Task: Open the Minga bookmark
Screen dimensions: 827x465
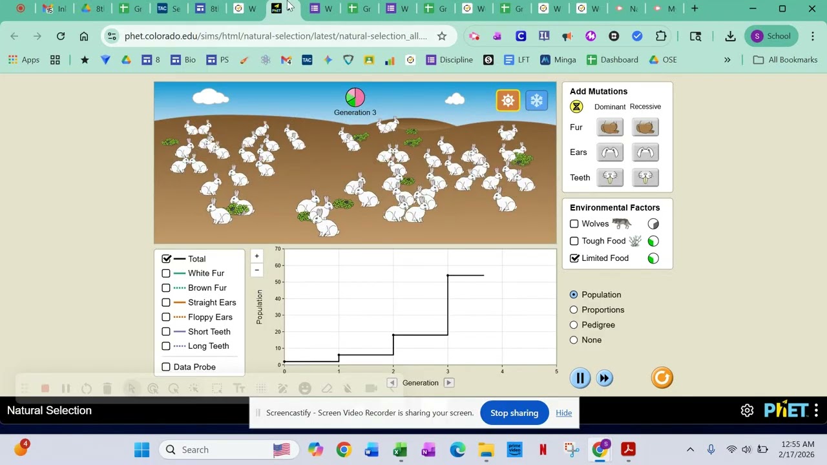Action: [x=558, y=59]
